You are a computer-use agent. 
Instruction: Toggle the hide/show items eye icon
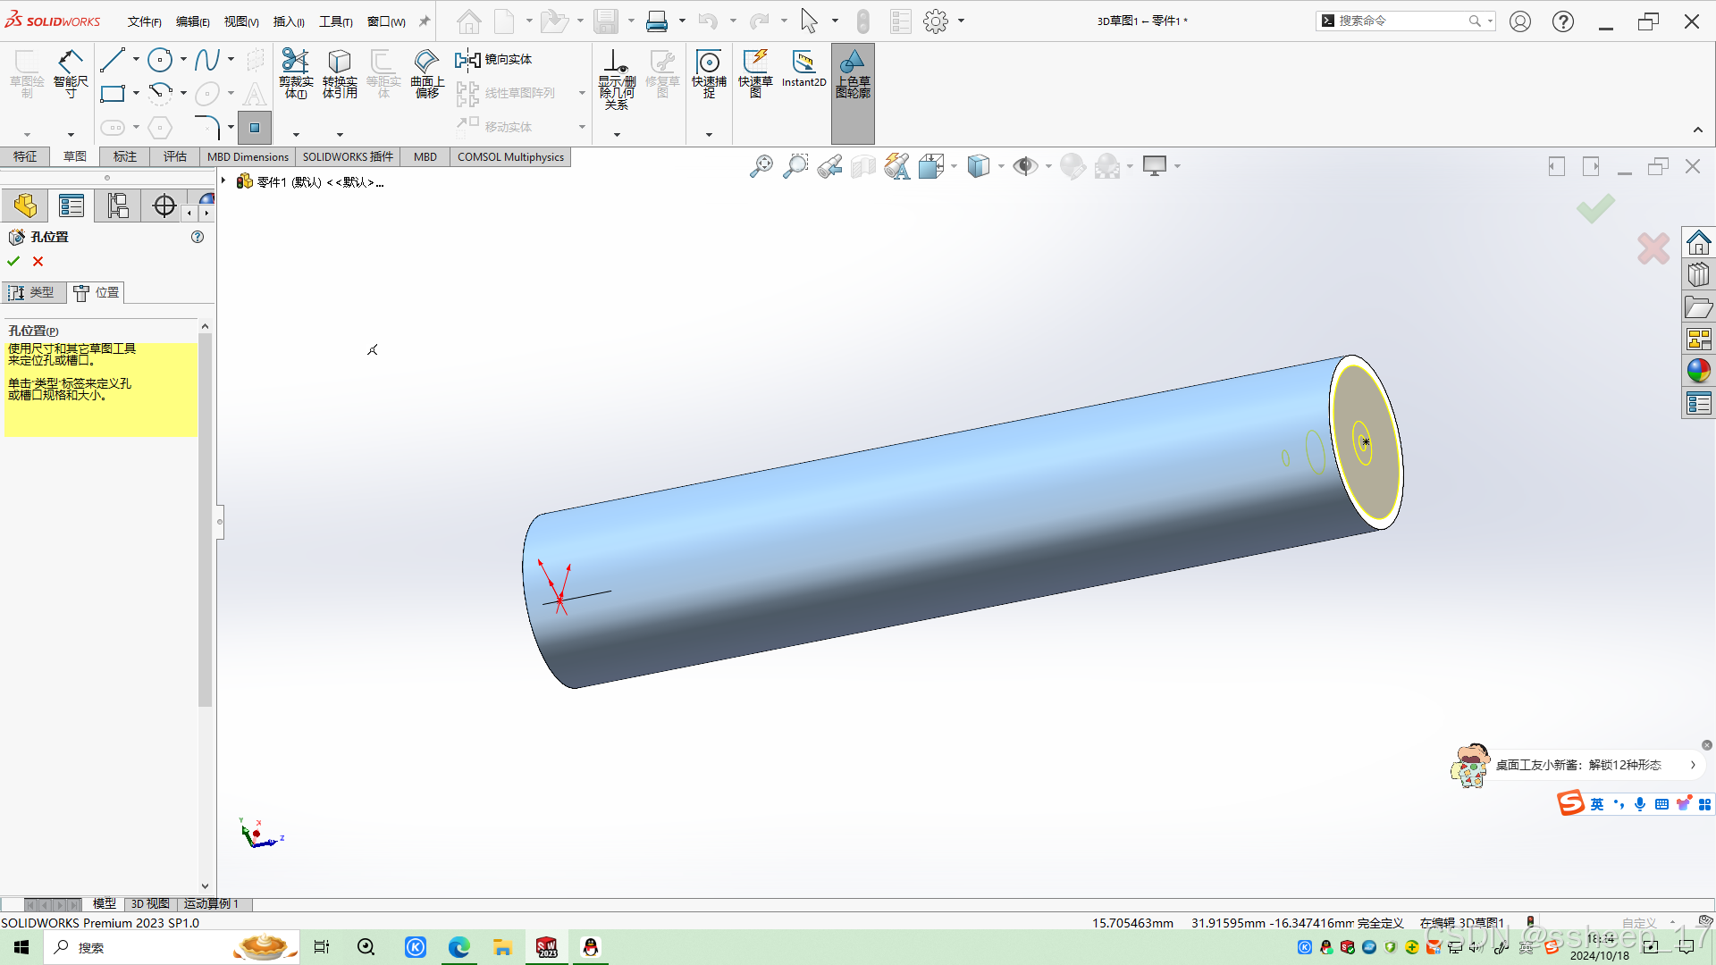pos(1025,166)
